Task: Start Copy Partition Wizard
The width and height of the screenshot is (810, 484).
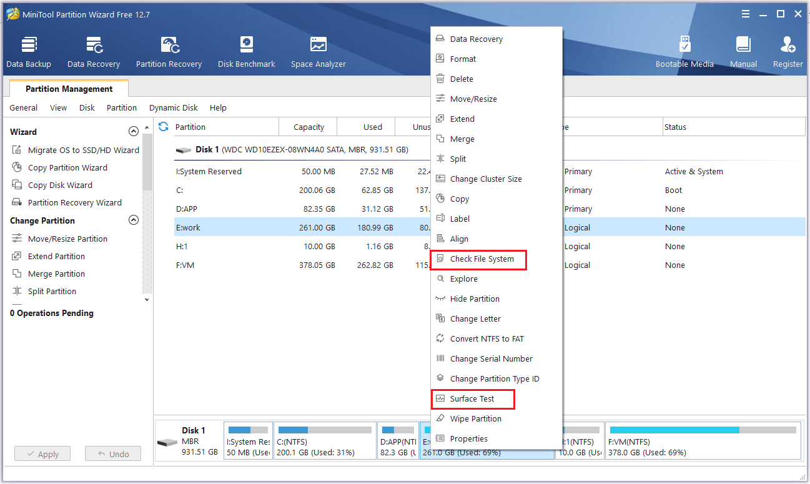Action: point(59,167)
